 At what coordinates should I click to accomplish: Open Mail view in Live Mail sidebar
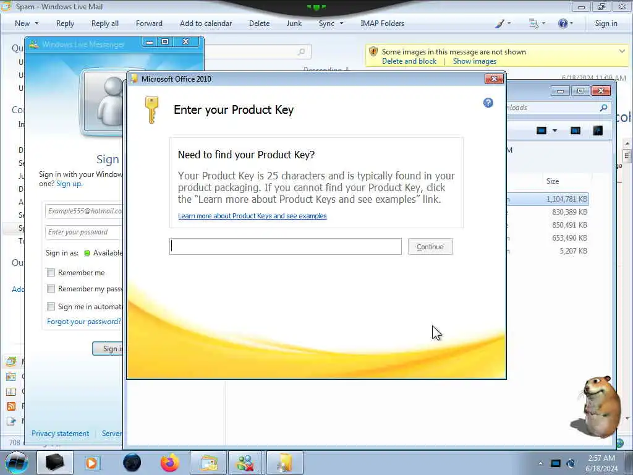point(11,361)
